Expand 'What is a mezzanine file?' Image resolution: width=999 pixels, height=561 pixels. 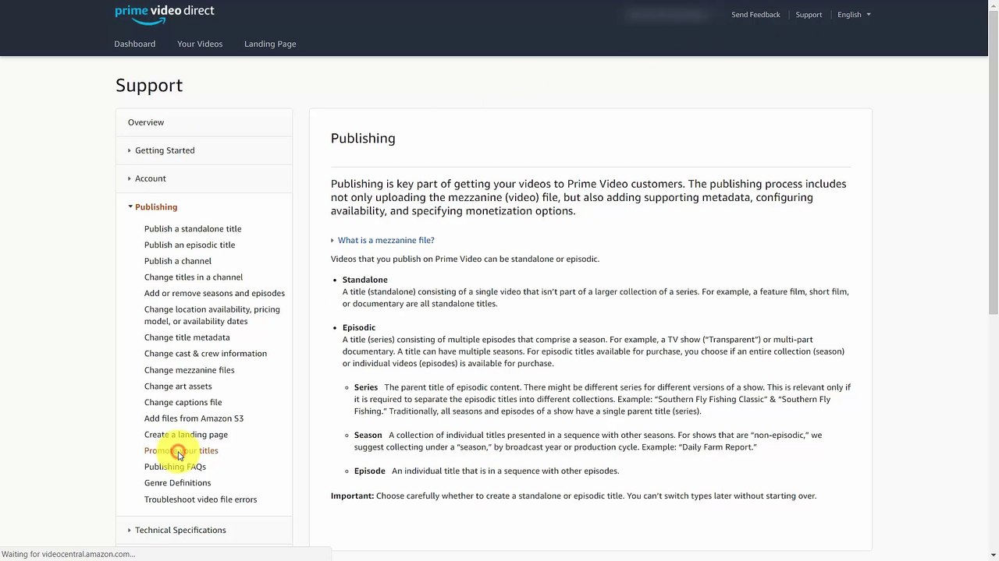[x=386, y=240]
